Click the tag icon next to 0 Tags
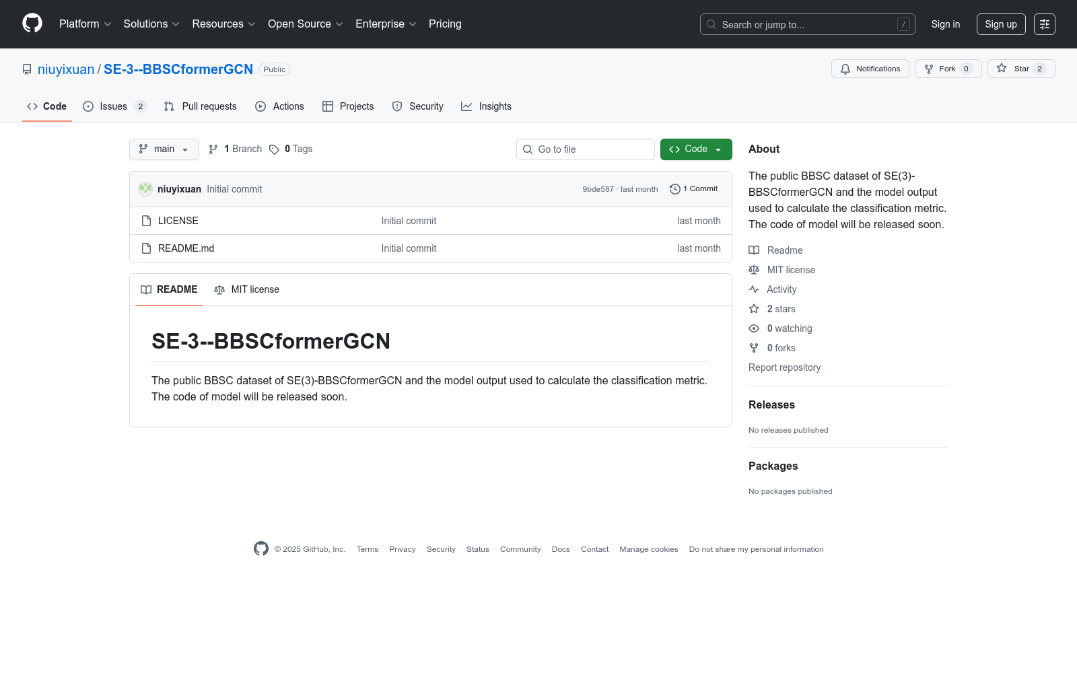 (274, 149)
